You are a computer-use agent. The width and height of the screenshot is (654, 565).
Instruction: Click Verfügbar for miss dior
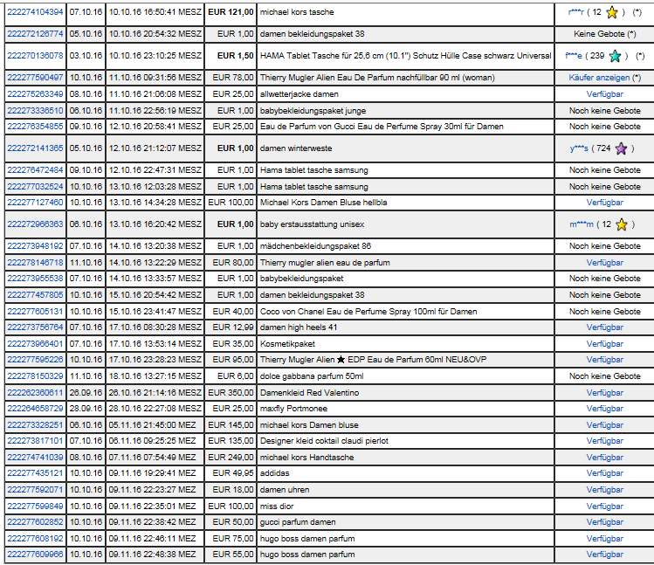tap(605, 506)
